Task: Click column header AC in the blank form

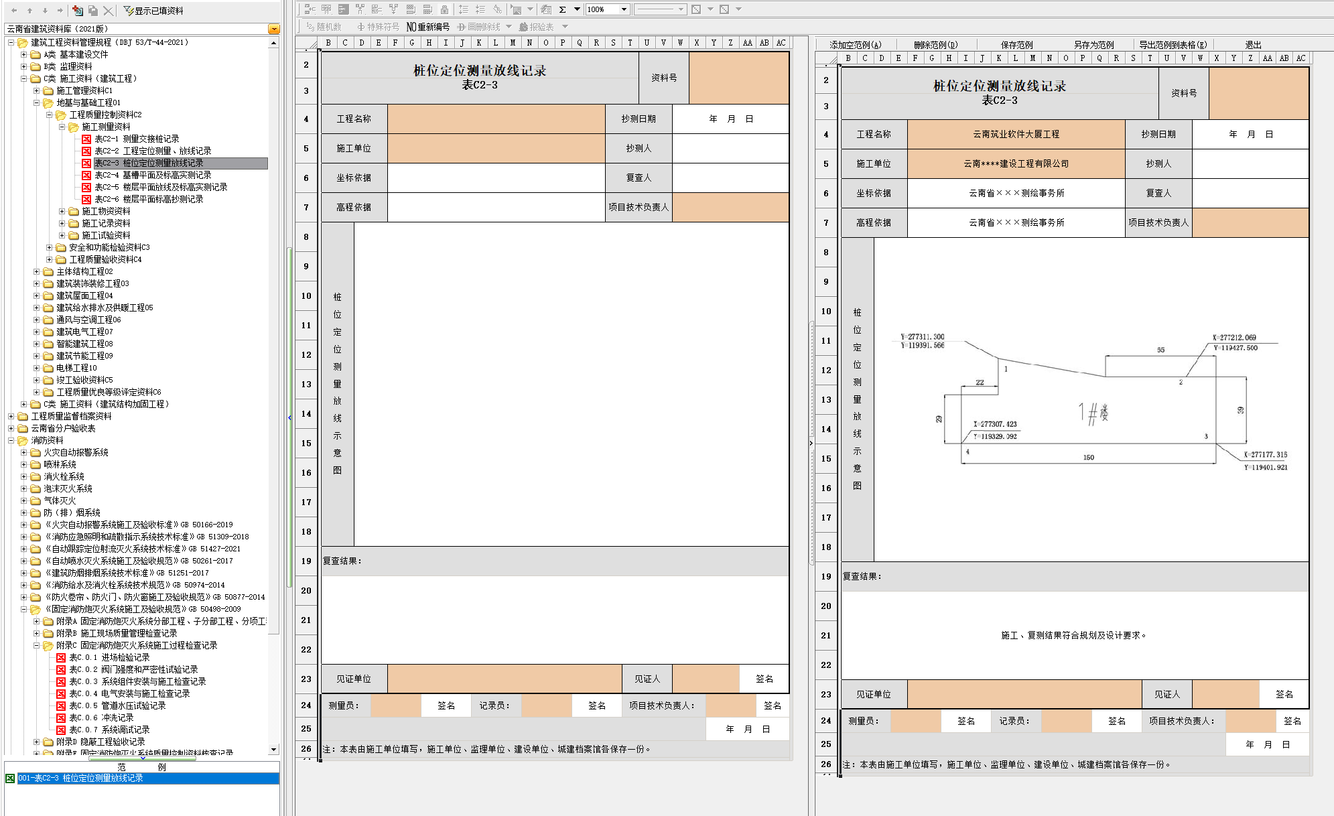Action: pyautogui.click(x=781, y=43)
